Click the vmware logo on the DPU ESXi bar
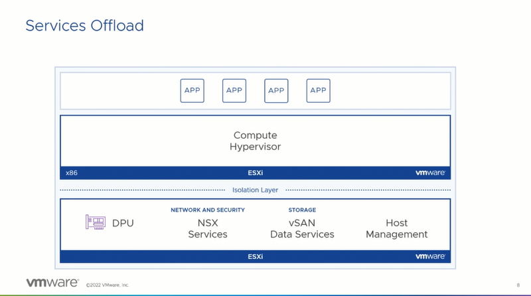 click(x=430, y=256)
